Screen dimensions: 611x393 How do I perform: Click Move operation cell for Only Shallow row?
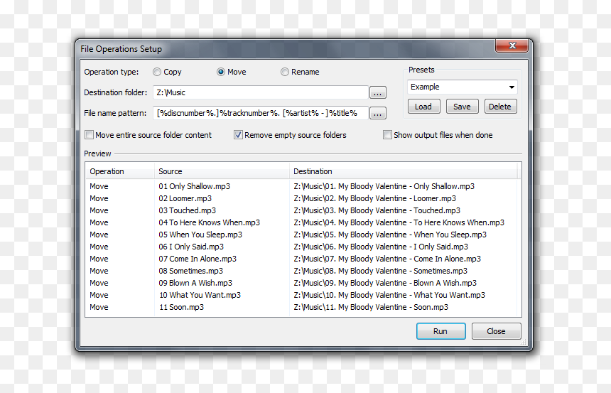[99, 186]
